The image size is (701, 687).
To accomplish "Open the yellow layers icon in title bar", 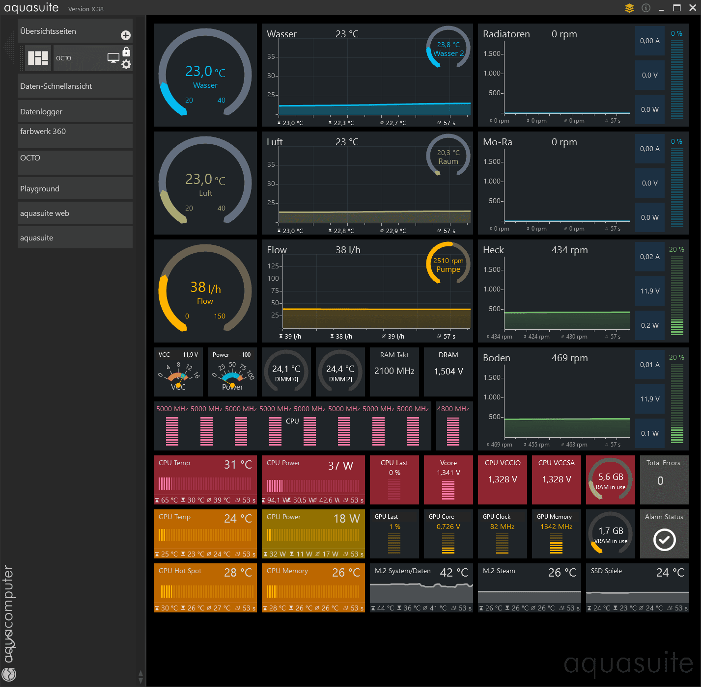I will [x=630, y=8].
